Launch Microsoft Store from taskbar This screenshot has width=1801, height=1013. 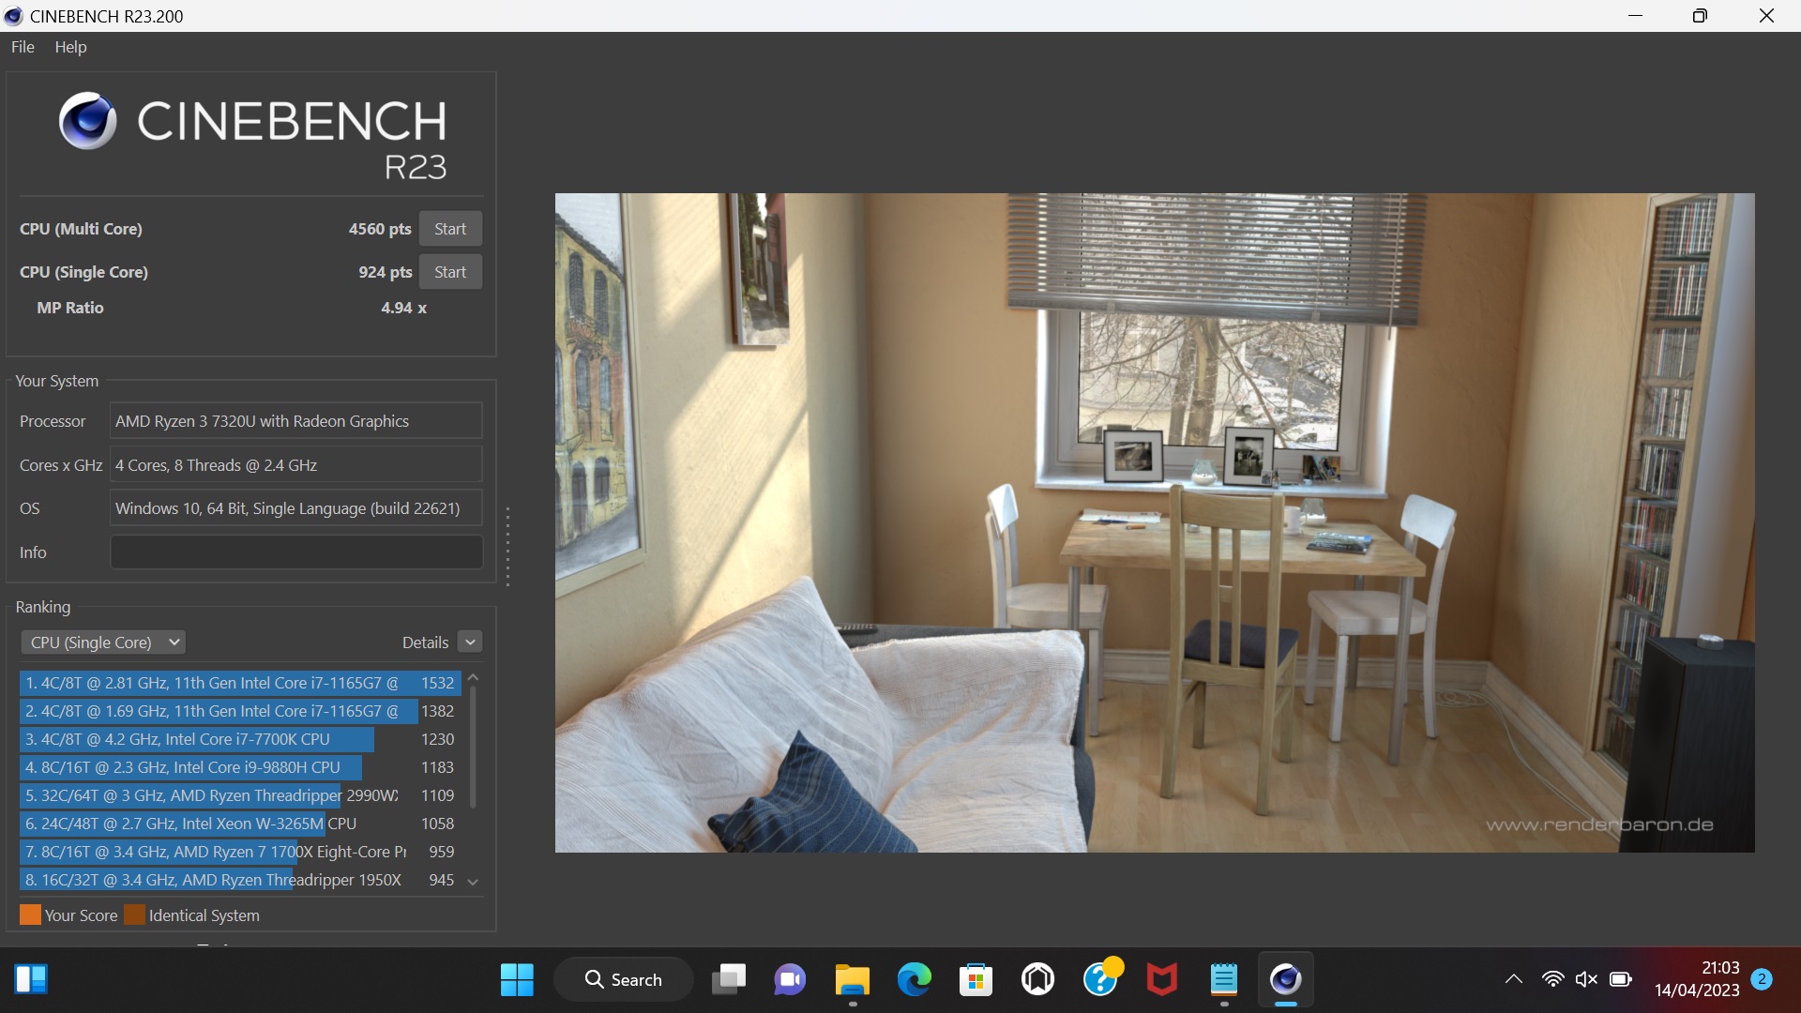[976, 979]
